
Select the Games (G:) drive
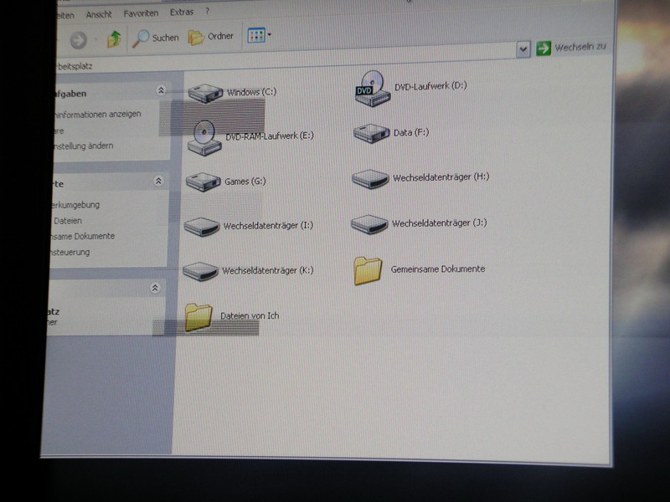point(203,182)
